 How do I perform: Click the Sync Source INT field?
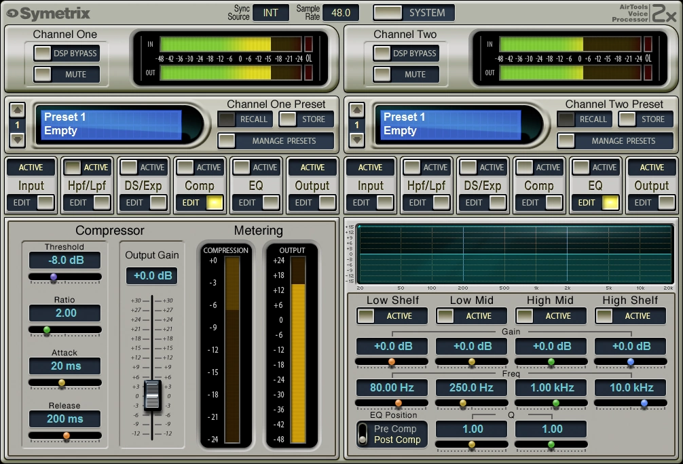270,13
